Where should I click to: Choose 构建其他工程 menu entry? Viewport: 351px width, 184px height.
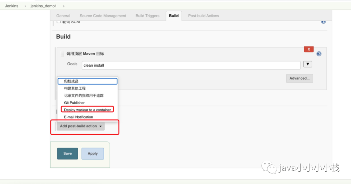coord(87,88)
